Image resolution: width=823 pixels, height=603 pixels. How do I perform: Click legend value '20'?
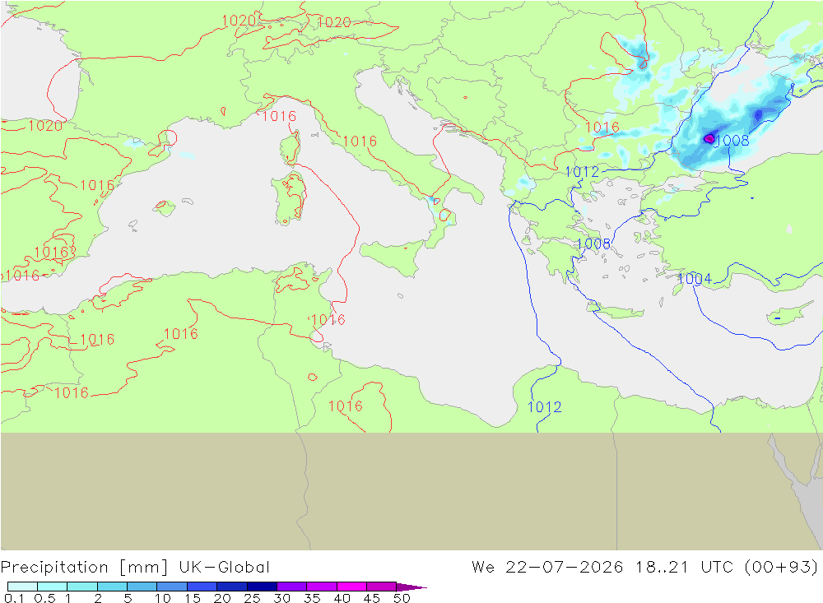point(222,598)
